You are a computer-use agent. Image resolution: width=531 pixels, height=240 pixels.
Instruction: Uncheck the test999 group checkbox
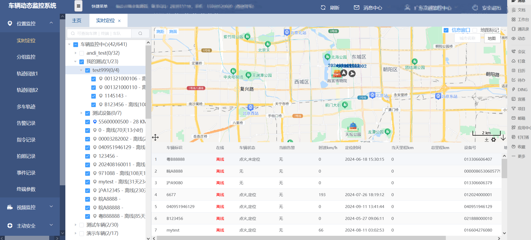coord(88,70)
